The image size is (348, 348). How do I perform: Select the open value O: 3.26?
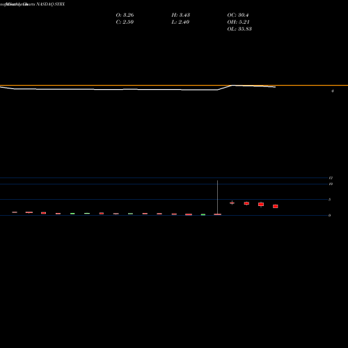point(125,15)
